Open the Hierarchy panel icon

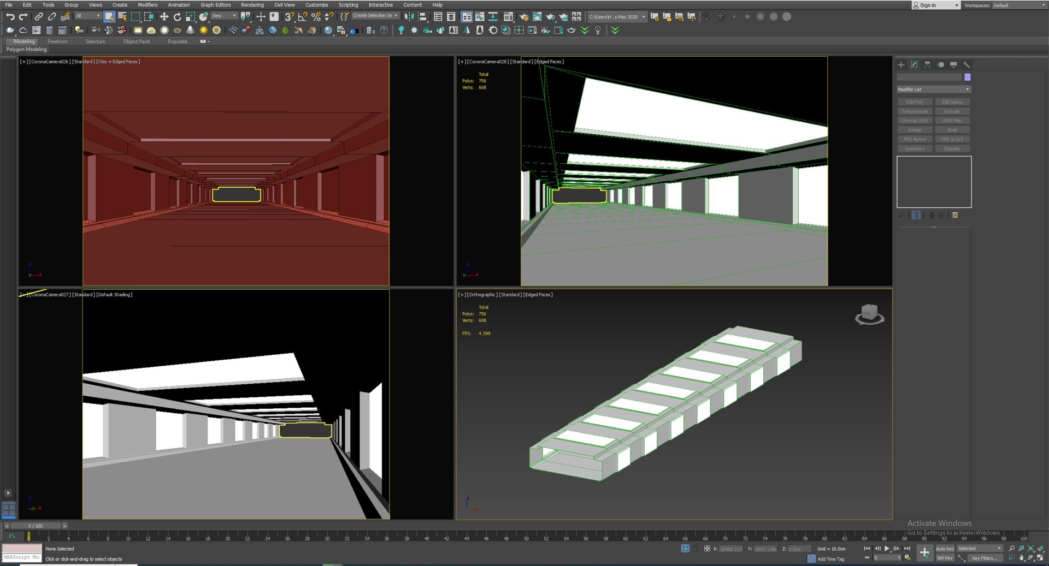point(927,64)
